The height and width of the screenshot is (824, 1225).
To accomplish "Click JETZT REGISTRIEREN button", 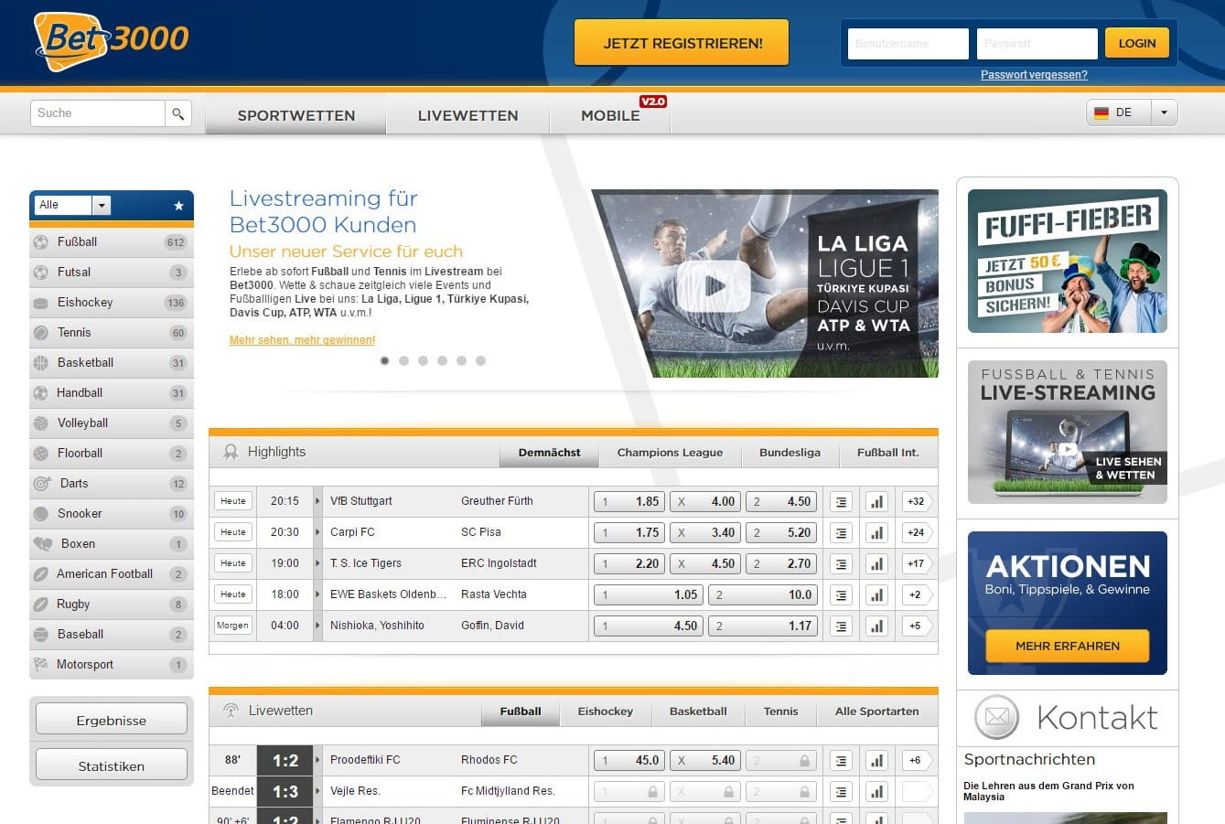I will click(682, 43).
